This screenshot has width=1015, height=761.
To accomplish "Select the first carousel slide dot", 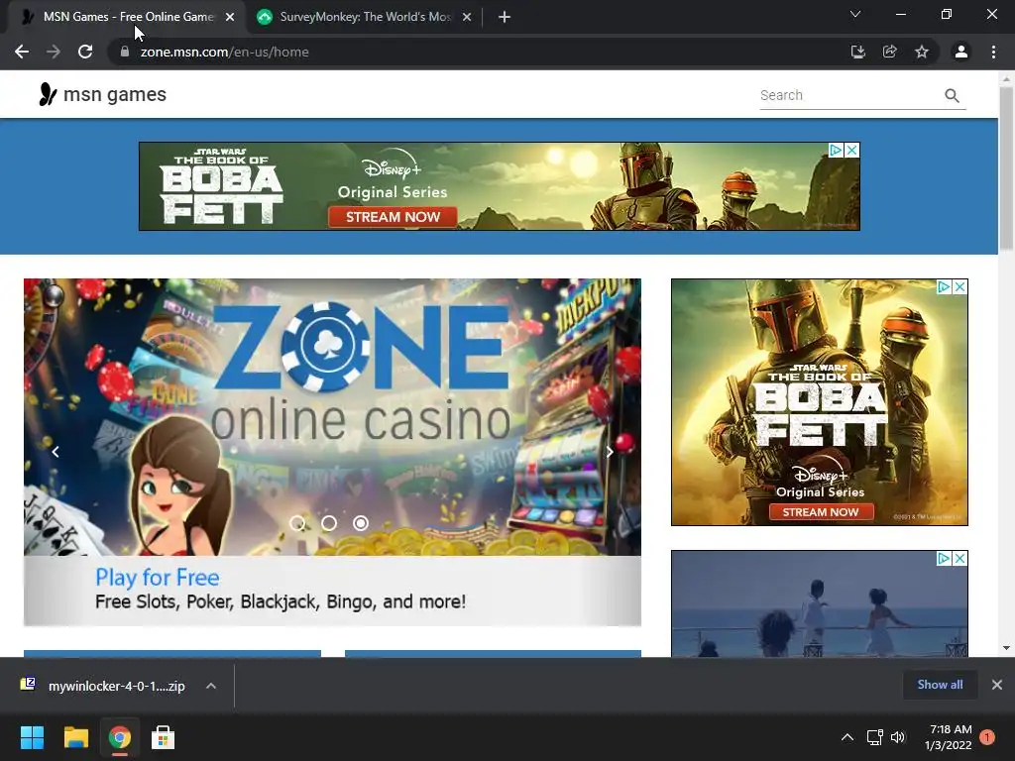I will (297, 523).
